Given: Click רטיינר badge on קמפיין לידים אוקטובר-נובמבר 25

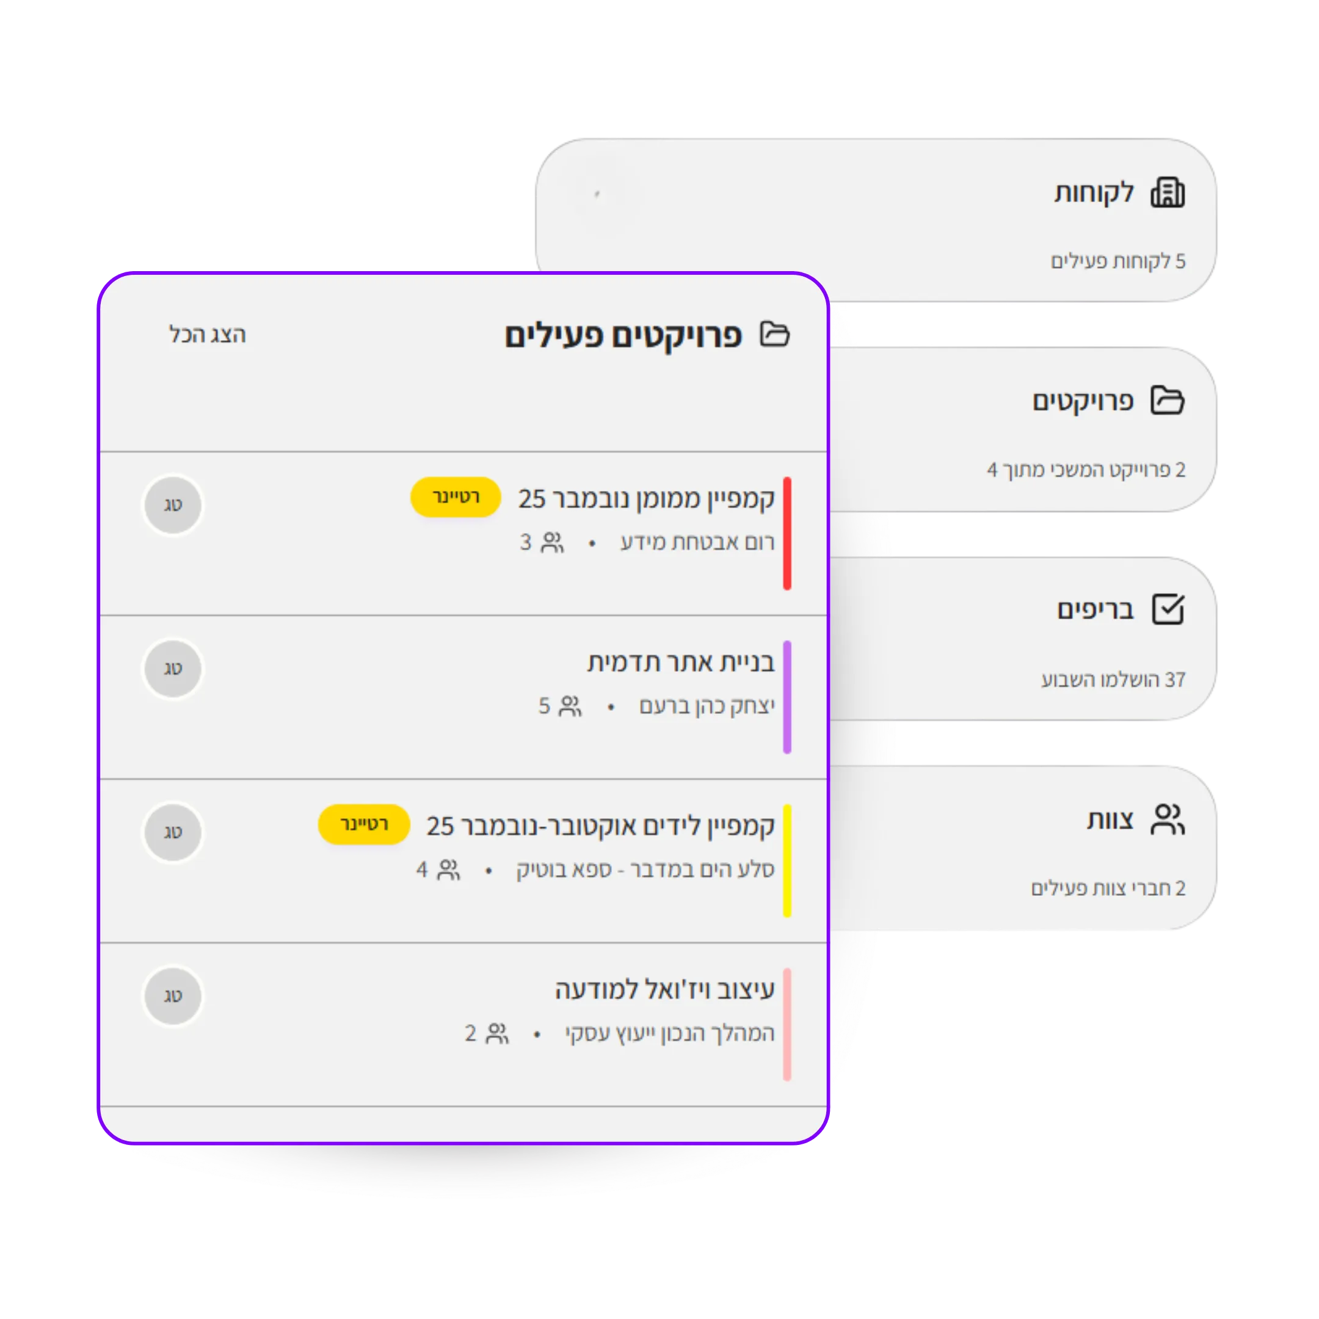Looking at the screenshot, I should [364, 825].
